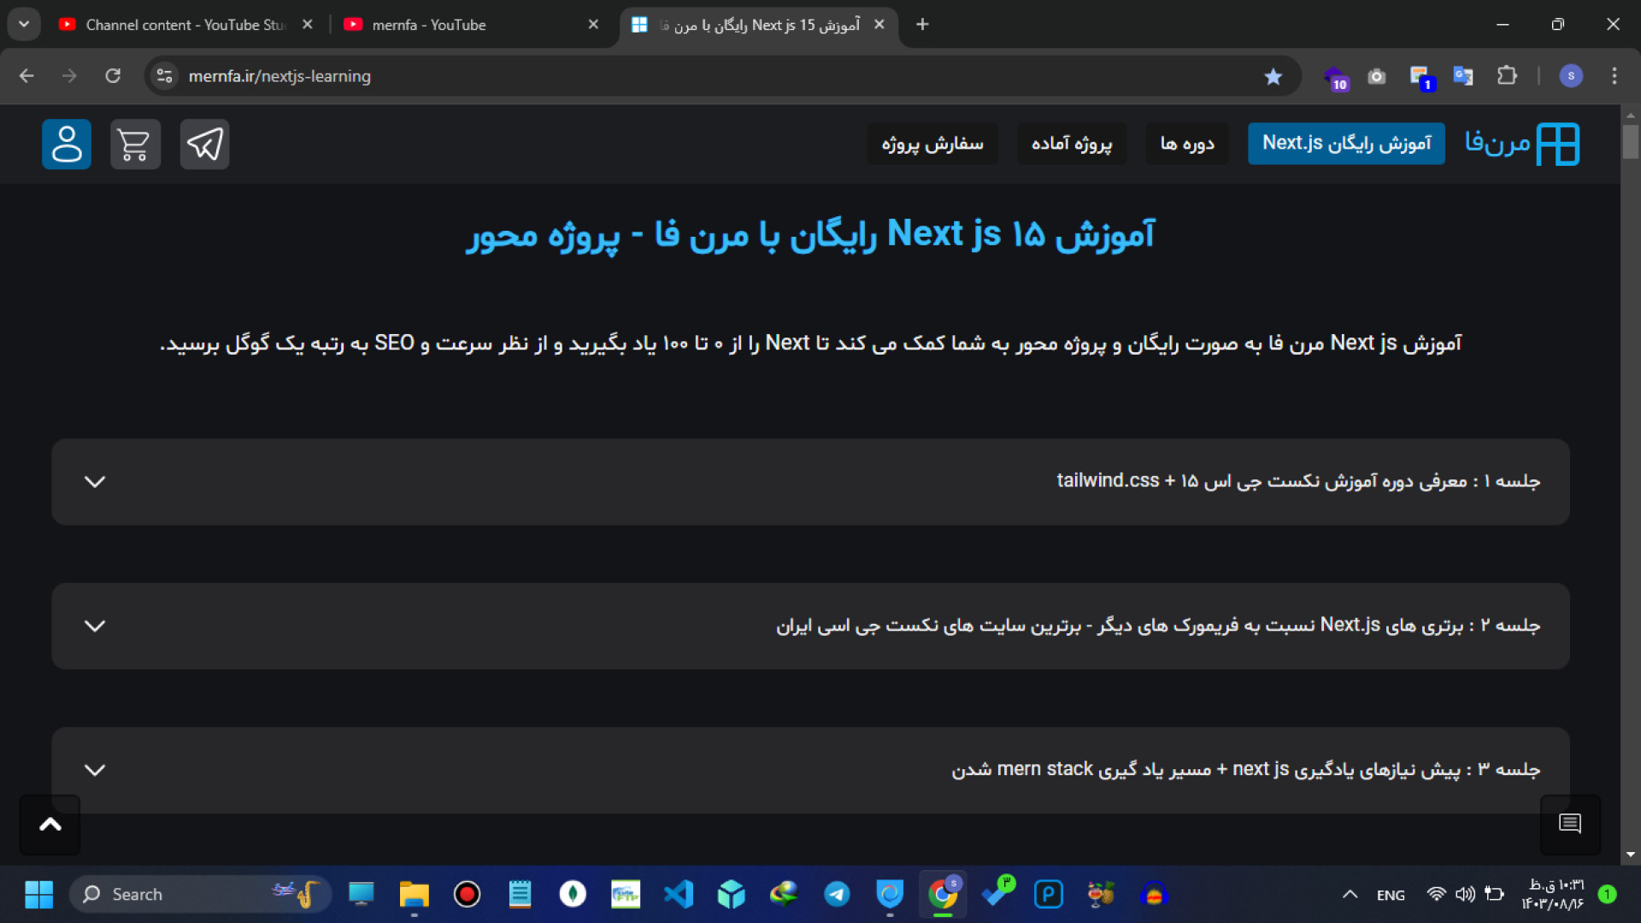The width and height of the screenshot is (1641, 923).
Task: Click the Google Translate extension icon
Action: click(1463, 76)
